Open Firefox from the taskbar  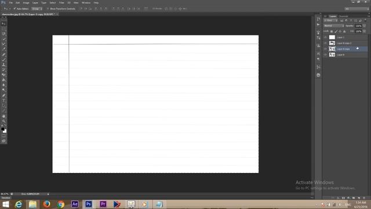pyautogui.click(x=46, y=204)
